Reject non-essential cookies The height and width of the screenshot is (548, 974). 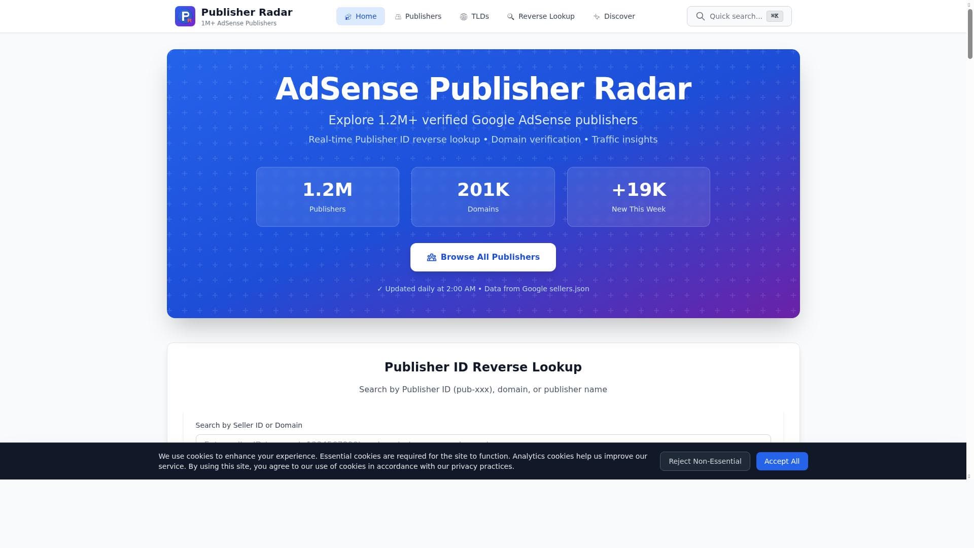[x=705, y=461]
